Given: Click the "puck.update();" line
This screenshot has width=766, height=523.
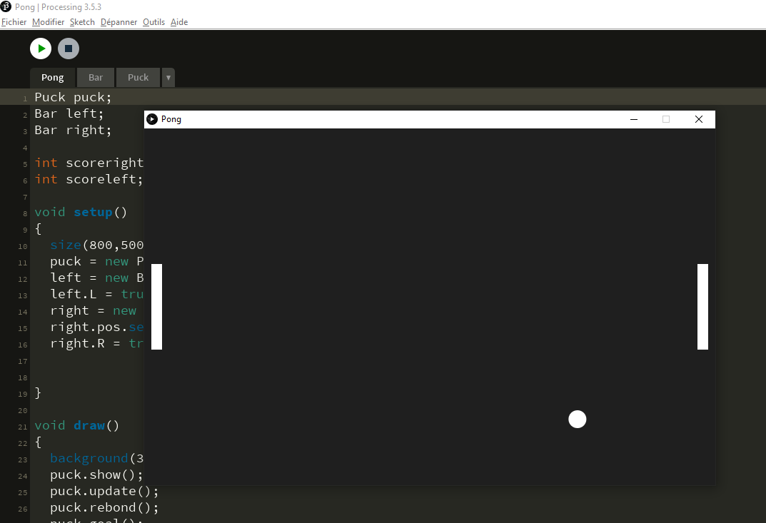Looking at the screenshot, I should click(x=104, y=492).
